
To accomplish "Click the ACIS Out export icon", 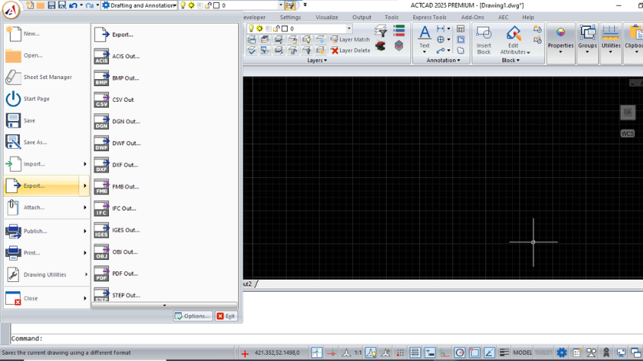I will click(x=101, y=56).
